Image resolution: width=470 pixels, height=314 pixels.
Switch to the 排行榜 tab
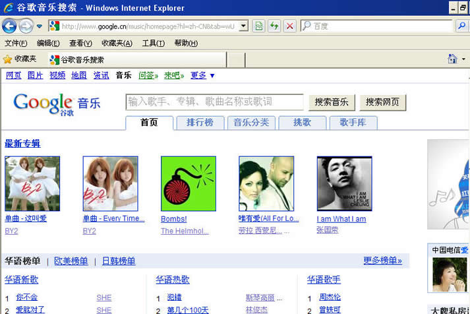tap(200, 123)
